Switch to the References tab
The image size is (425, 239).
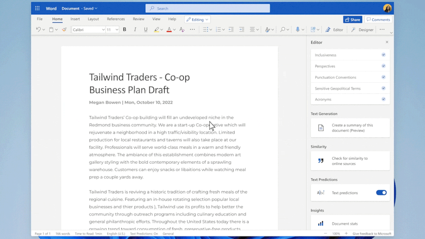116,19
